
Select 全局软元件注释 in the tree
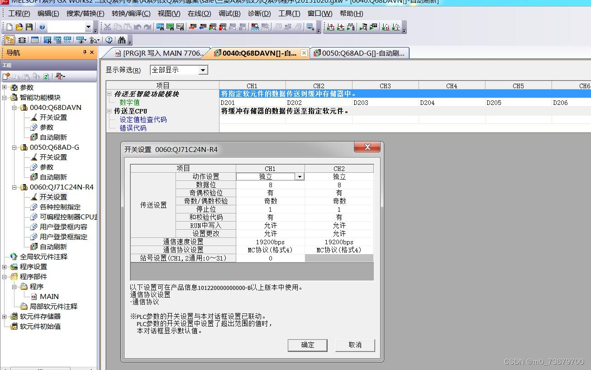pos(43,256)
